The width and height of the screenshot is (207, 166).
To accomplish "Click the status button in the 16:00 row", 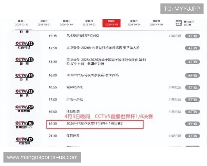I will click(193, 76).
